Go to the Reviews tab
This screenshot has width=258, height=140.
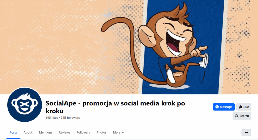(64, 133)
